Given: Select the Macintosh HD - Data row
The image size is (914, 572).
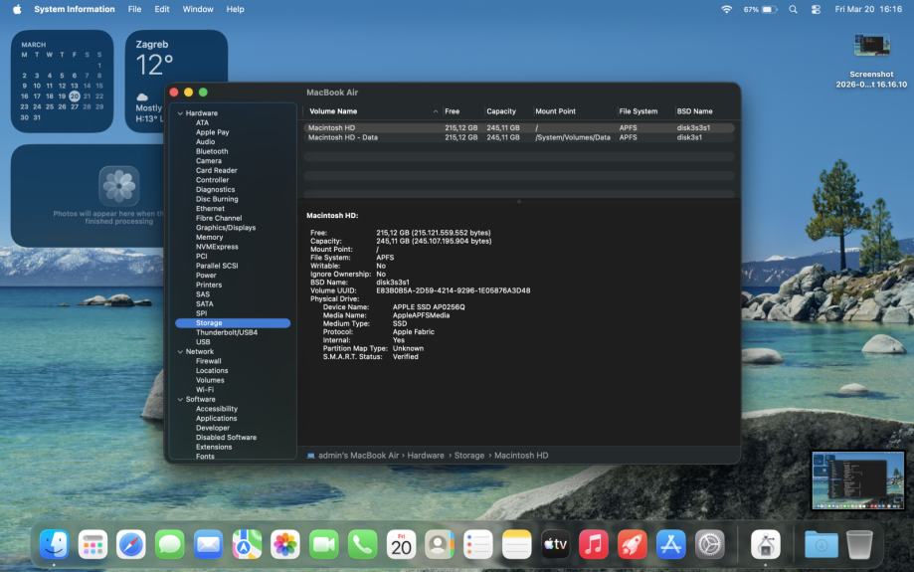Looking at the screenshot, I should pyautogui.click(x=343, y=138).
